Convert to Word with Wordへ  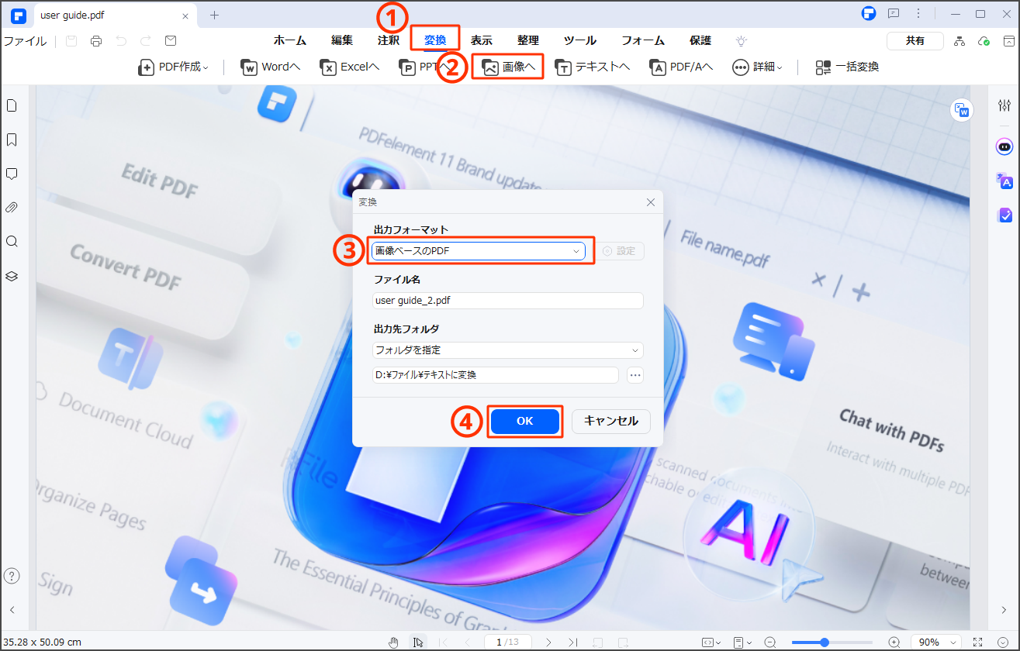270,67
